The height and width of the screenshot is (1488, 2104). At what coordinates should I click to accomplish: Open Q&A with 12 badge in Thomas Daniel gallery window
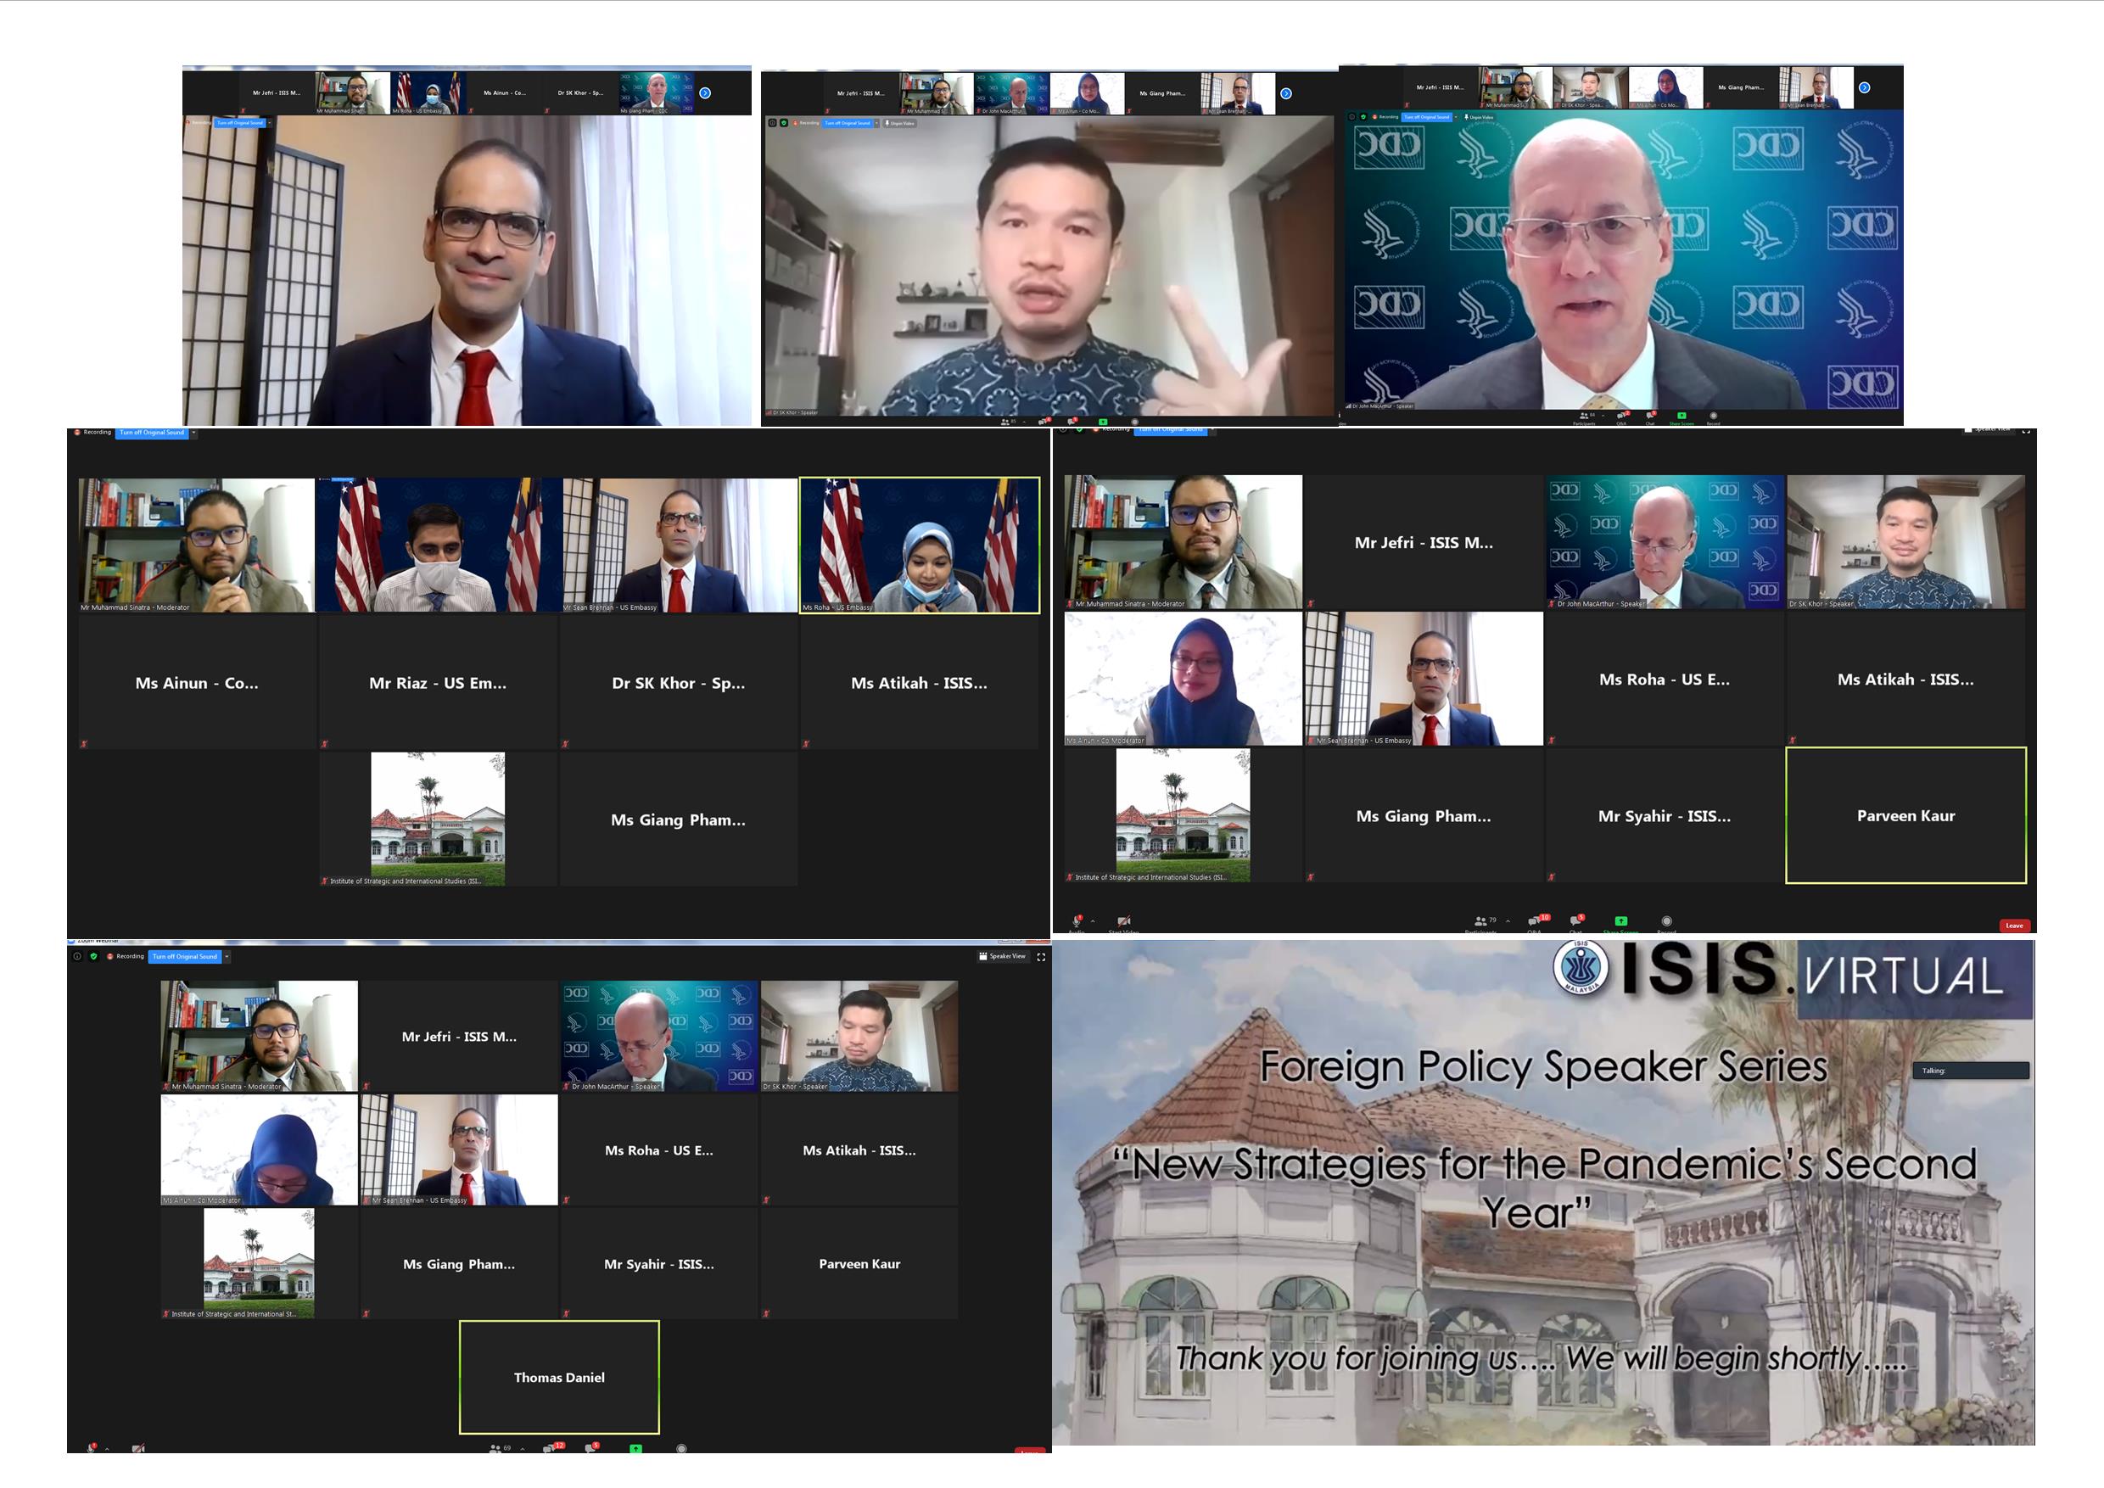click(x=553, y=1446)
